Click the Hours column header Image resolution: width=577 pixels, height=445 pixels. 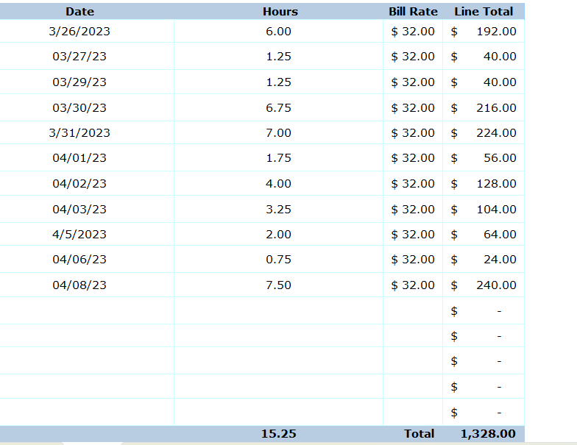280,12
